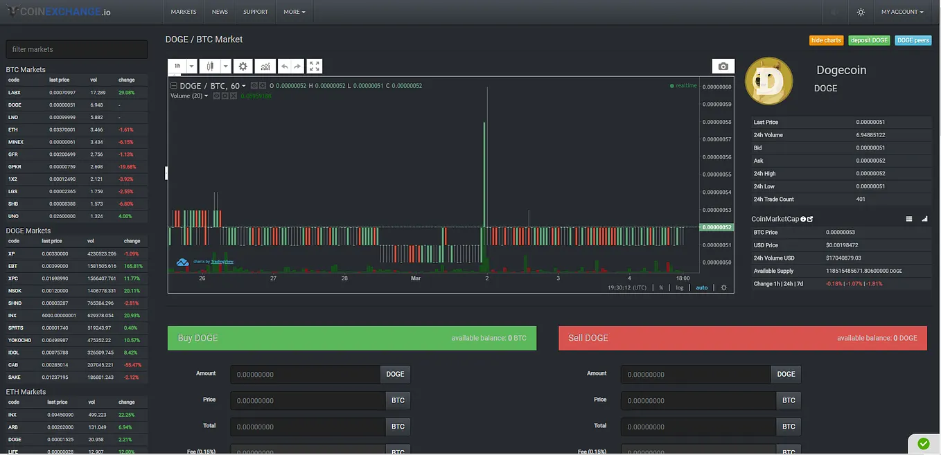This screenshot has width=941, height=455.
Task: Click the TradingView cloud logo on chart
Action: tap(184, 262)
